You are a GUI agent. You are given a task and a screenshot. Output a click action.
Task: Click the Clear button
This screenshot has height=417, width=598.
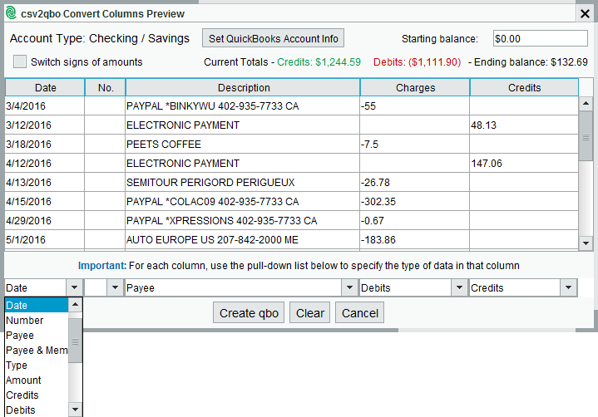click(309, 313)
